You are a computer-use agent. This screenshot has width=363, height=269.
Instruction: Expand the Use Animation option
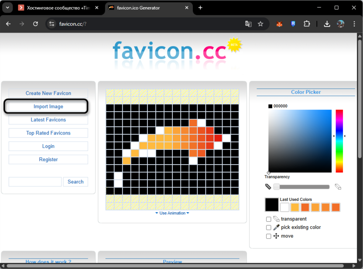coord(172,213)
